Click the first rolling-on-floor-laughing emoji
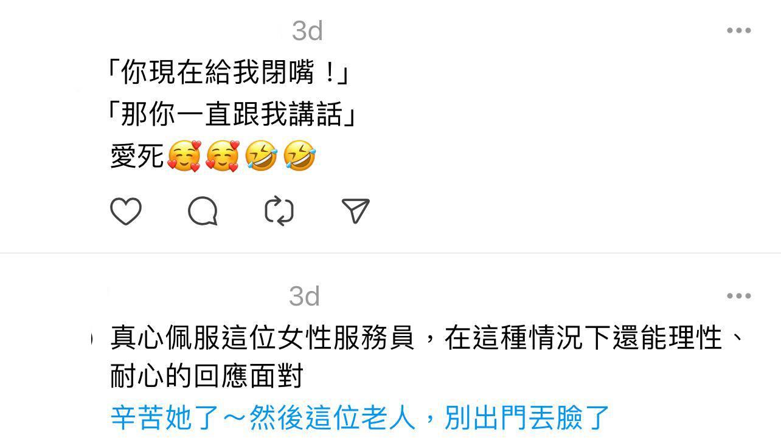The image size is (781, 438). [x=261, y=156]
